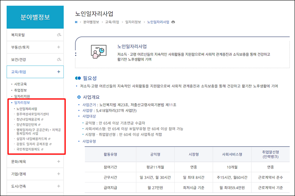Viewport: 295px width, 196px height.
Task: Go to 시민교육 submenu
Action: coord(20,84)
